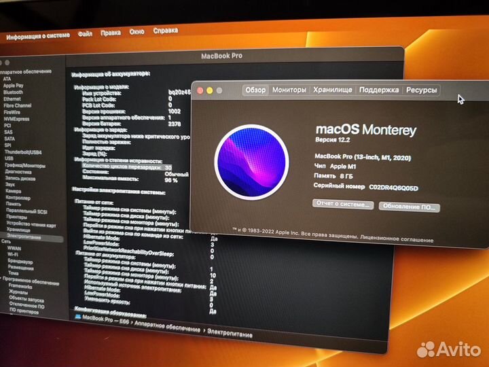
Task: Select Принтеры in the sidebar
Action: coord(17,217)
